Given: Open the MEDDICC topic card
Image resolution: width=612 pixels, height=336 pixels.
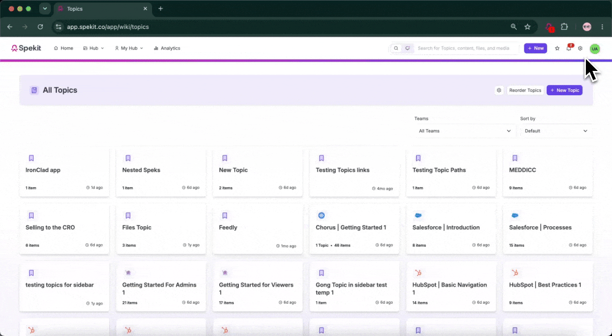Looking at the screenshot, I should click(548, 173).
